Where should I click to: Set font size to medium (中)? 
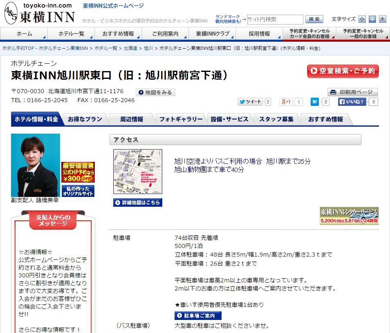(x=372, y=19)
